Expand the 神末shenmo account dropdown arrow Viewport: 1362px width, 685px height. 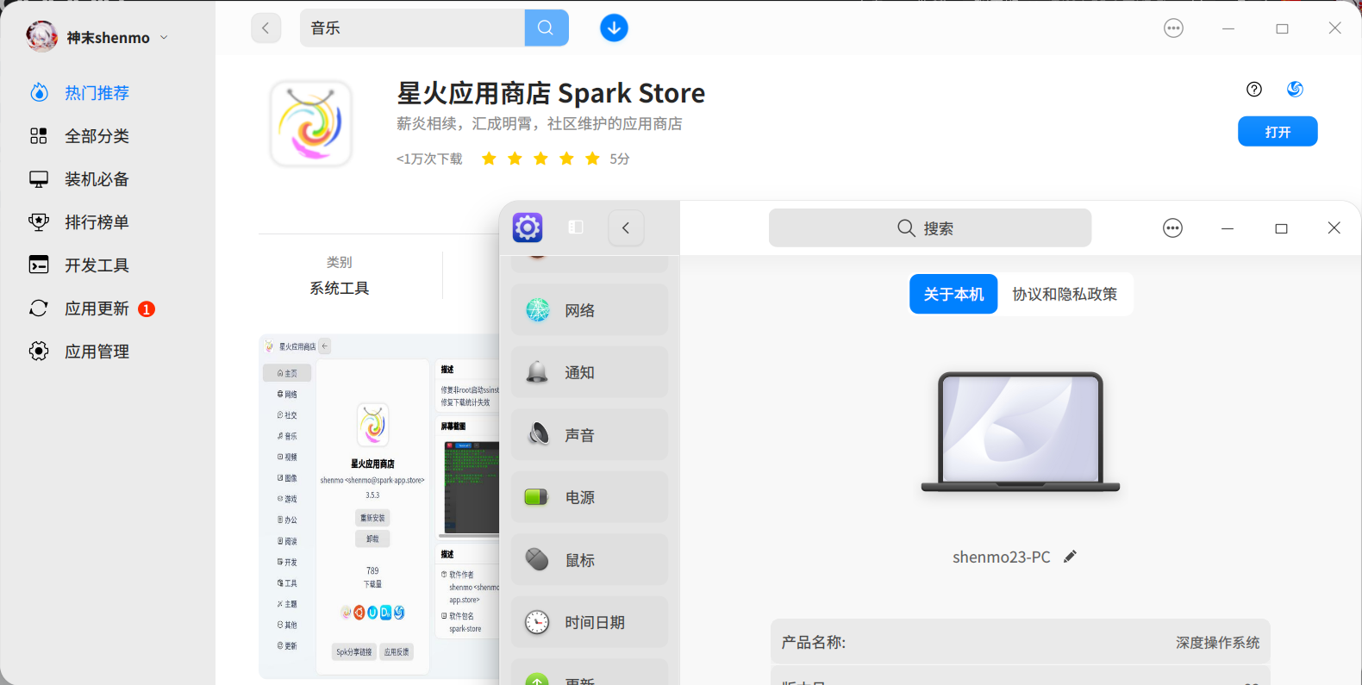(x=164, y=37)
